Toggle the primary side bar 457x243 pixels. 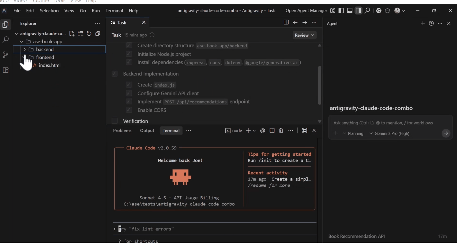[x=341, y=11]
